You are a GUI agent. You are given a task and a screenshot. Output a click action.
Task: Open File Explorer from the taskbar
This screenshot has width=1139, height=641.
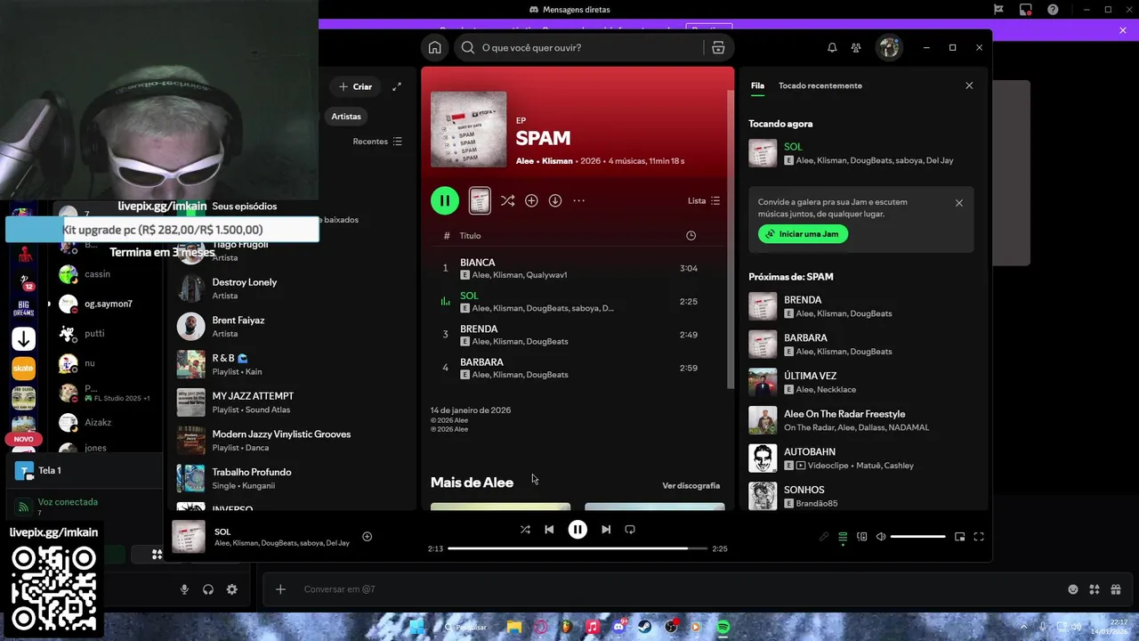[x=514, y=627]
